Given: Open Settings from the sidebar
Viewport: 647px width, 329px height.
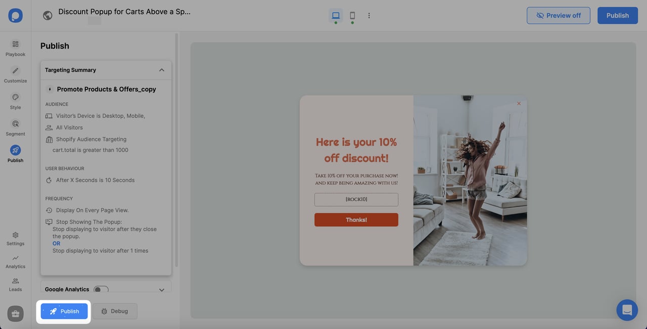Looking at the screenshot, I should [15, 239].
